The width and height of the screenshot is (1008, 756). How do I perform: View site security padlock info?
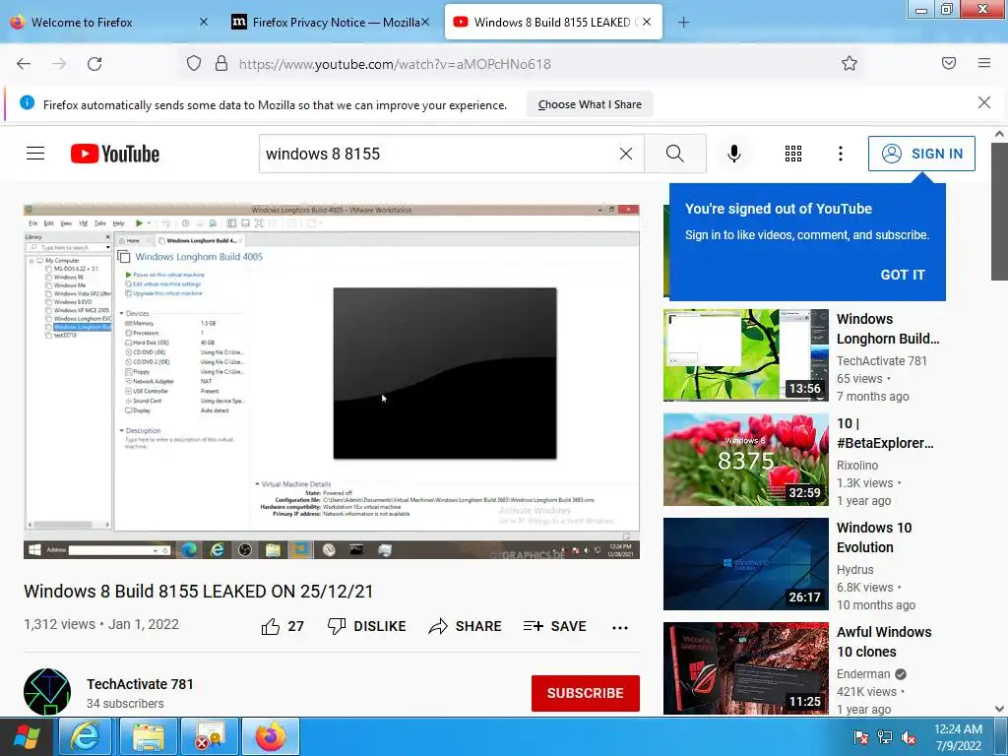coord(221,63)
